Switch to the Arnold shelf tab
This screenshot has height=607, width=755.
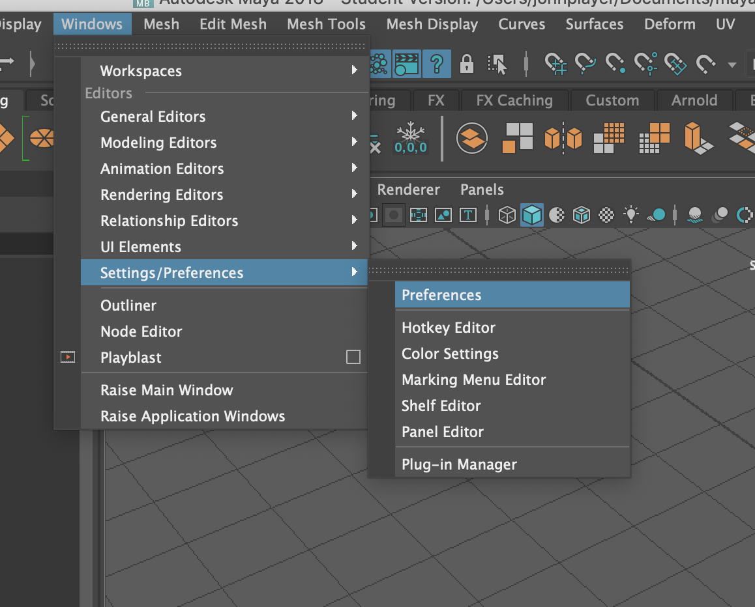pyautogui.click(x=694, y=100)
